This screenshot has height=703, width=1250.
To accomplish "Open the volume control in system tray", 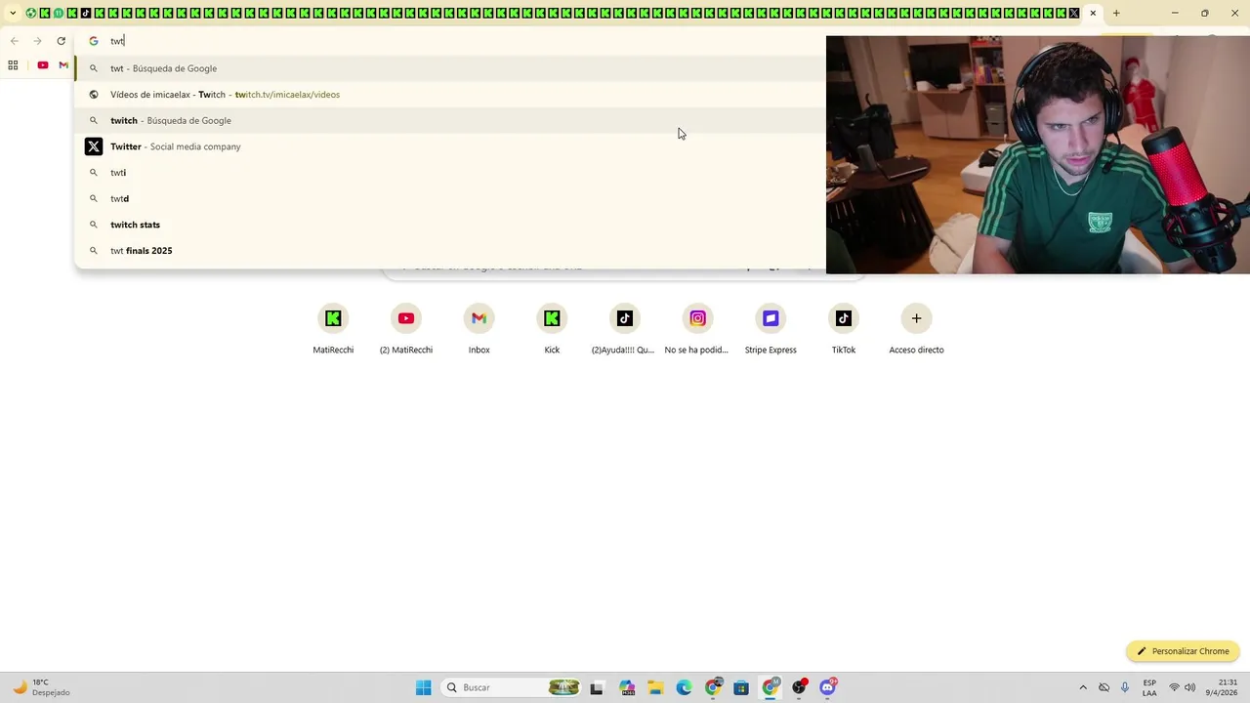I will [x=1189, y=687].
